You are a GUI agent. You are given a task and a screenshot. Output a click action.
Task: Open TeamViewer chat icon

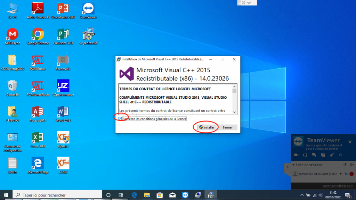314,155
